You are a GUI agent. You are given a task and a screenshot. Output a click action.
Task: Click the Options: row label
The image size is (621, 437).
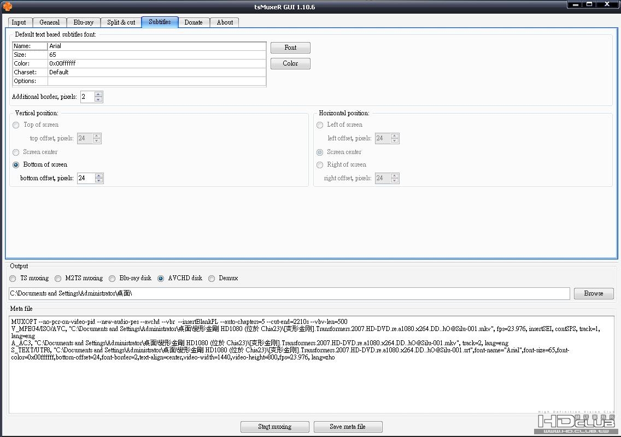click(x=30, y=81)
